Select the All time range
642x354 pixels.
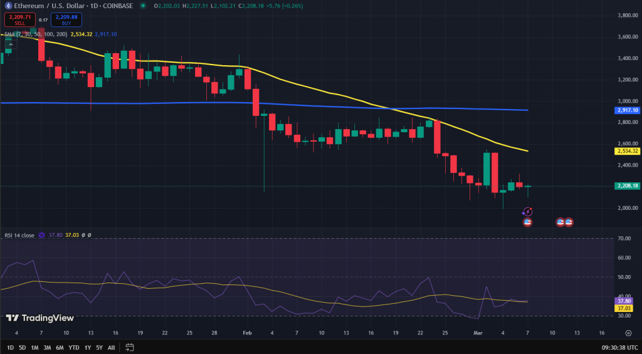pos(112,348)
